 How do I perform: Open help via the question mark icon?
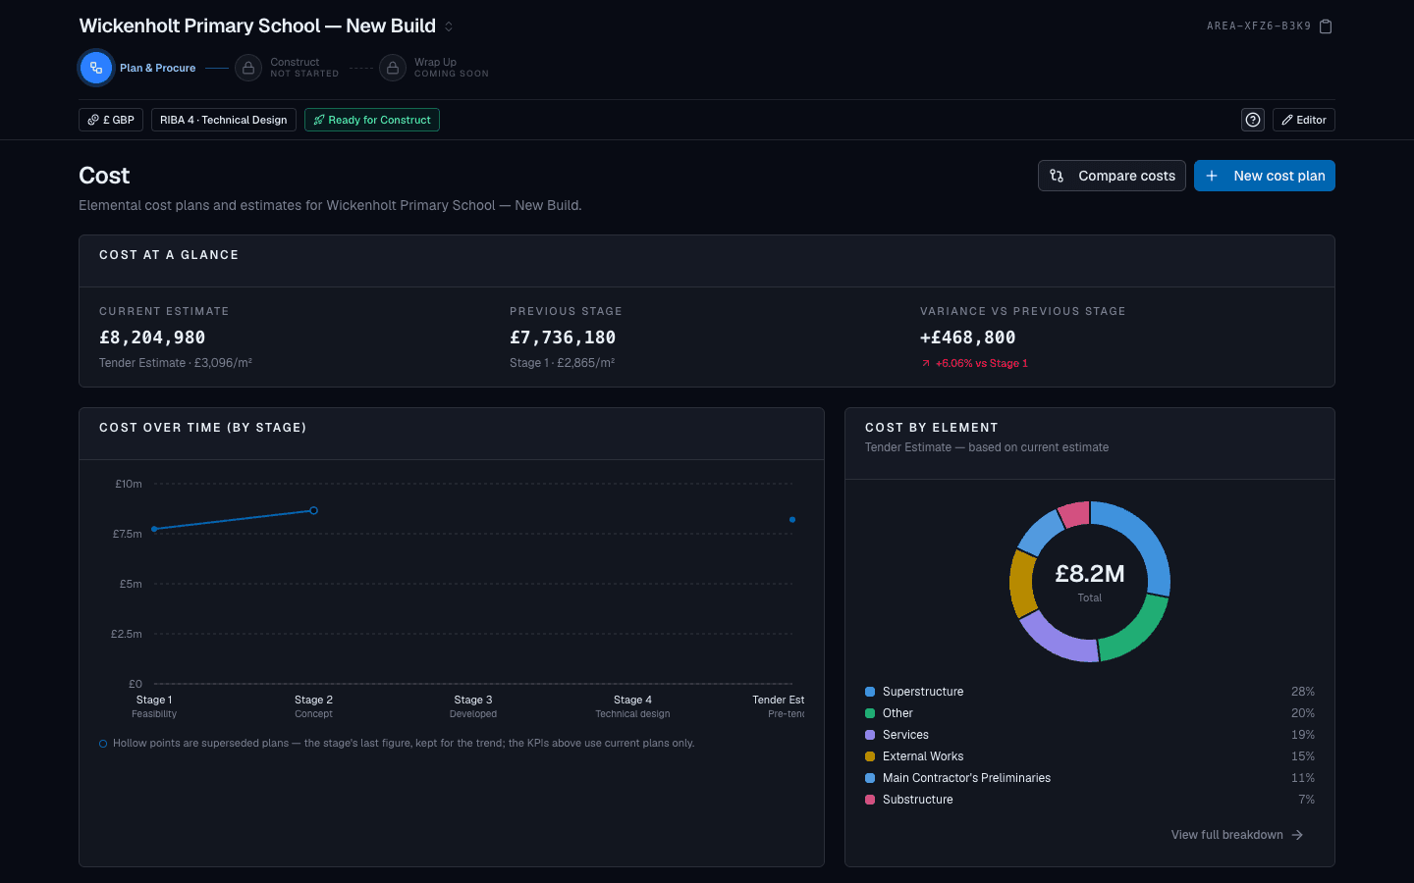point(1253,120)
